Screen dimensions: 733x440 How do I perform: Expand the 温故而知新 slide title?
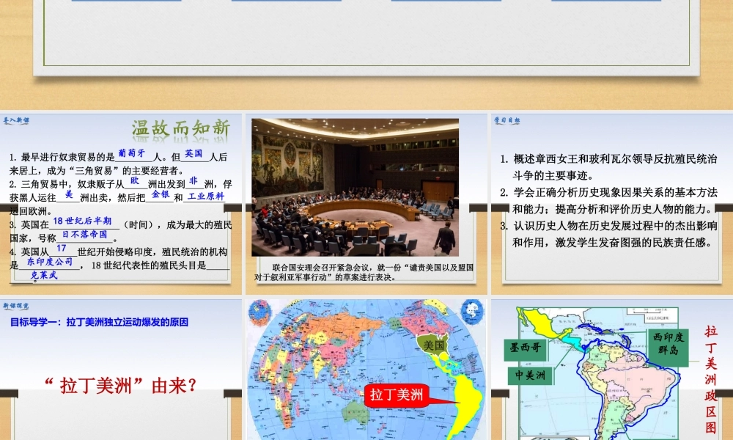click(182, 127)
